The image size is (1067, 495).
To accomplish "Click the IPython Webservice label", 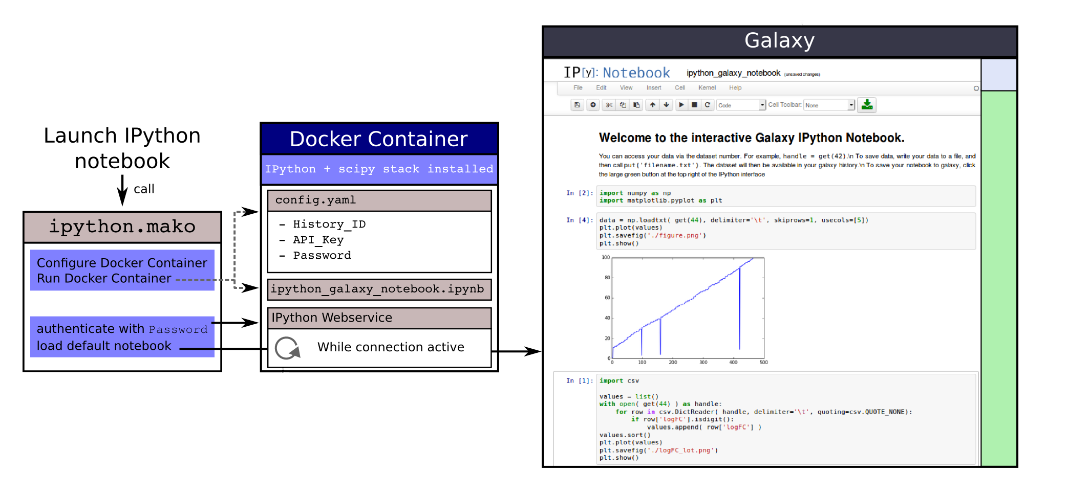I will [332, 318].
